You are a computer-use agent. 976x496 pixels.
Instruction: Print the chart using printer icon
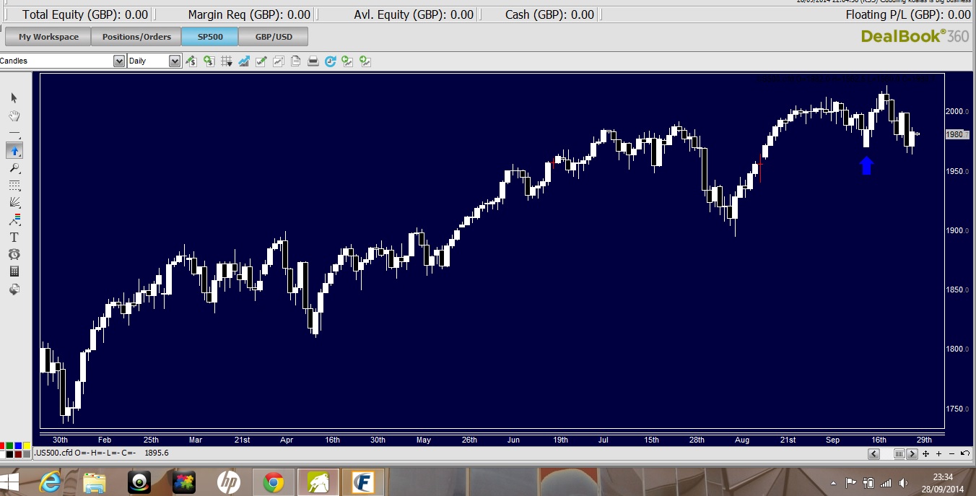click(313, 61)
